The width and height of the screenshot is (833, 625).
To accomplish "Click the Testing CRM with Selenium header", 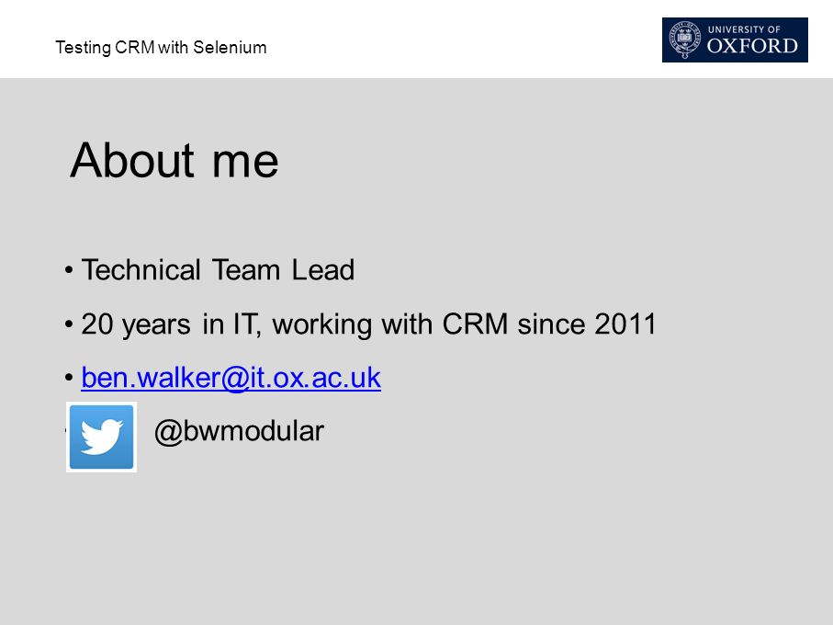I will click(161, 47).
